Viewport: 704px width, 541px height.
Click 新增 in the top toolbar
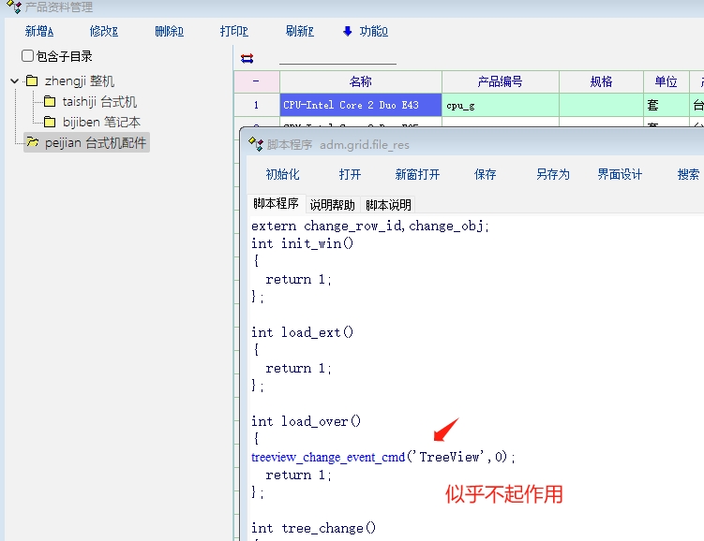click(39, 31)
